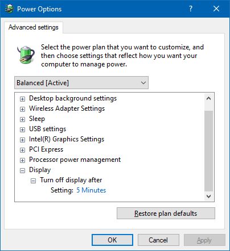Close the Power Options dialog

[216, 9]
